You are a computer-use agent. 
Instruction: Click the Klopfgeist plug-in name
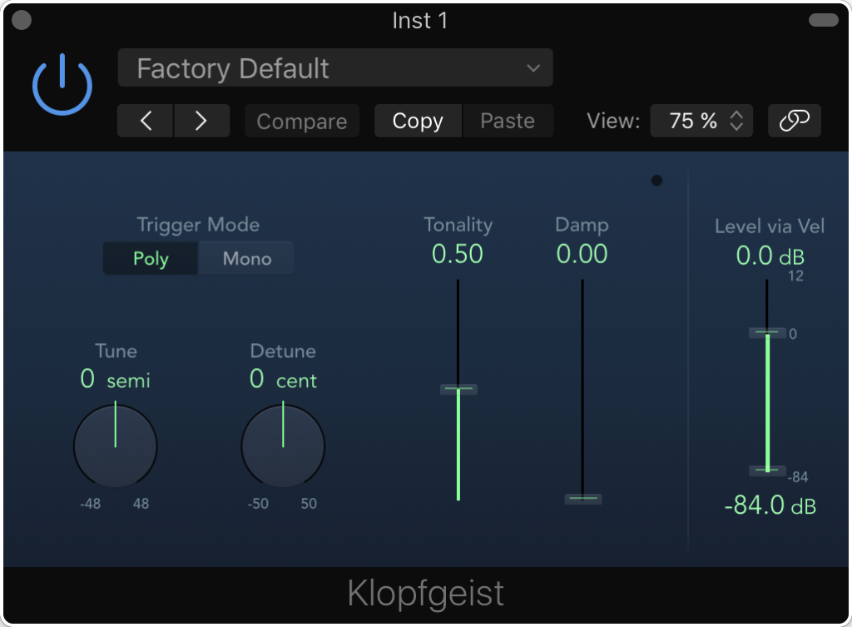point(425,594)
